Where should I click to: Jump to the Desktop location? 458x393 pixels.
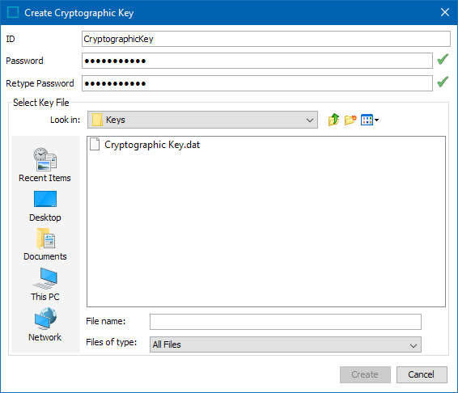45,206
